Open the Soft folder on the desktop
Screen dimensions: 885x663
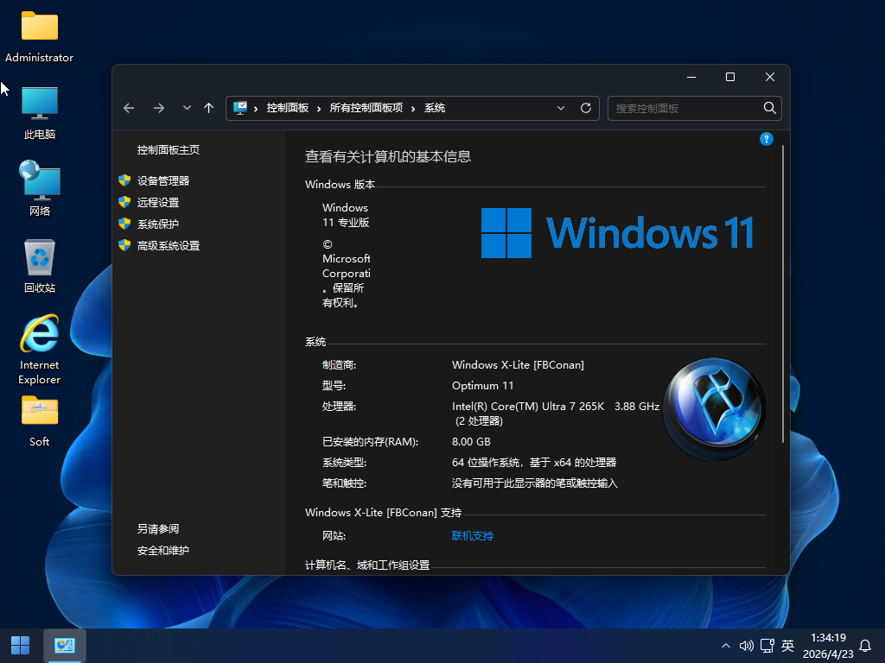click(x=40, y=420)
